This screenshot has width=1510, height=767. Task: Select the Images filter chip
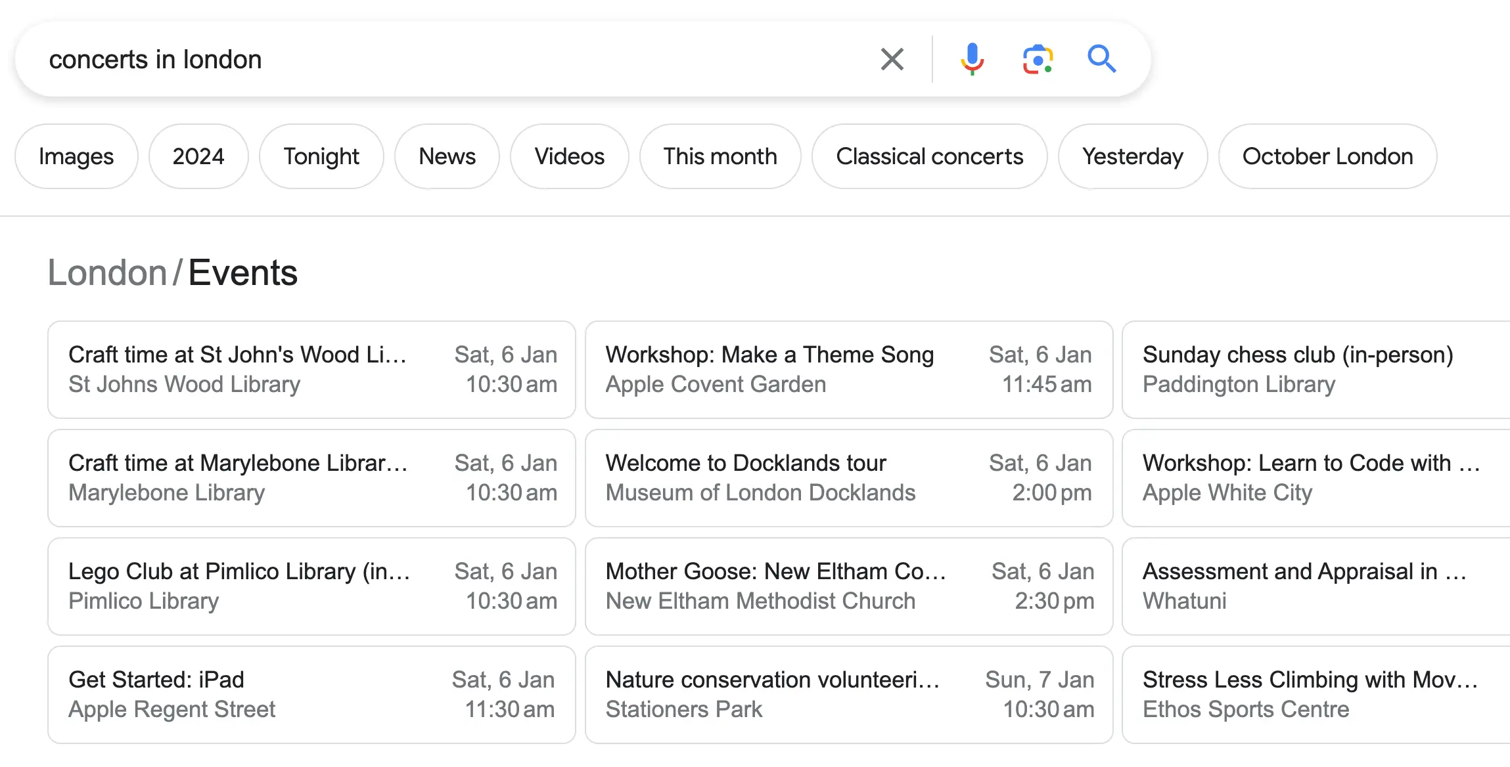click(76, 156)
